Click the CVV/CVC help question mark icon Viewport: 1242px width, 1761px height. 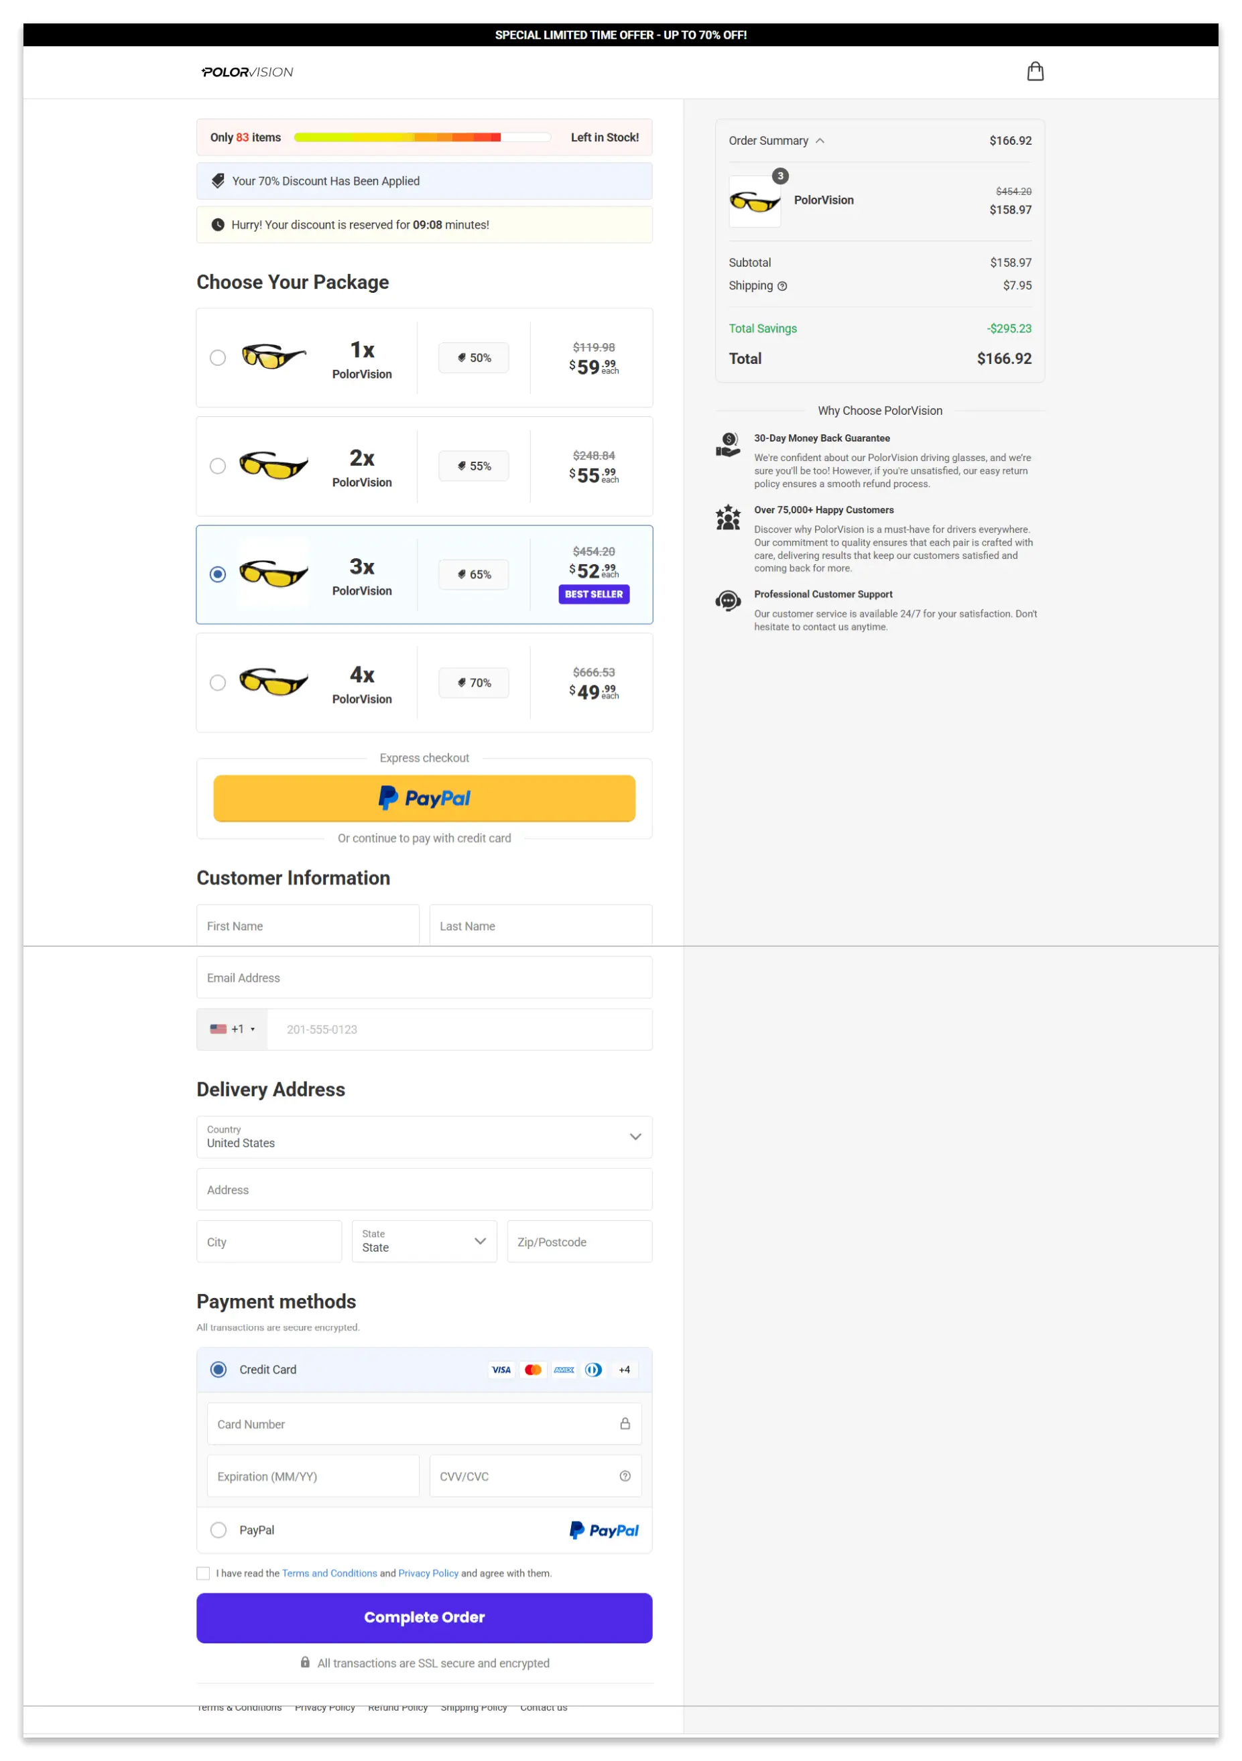pos(624,1476)
